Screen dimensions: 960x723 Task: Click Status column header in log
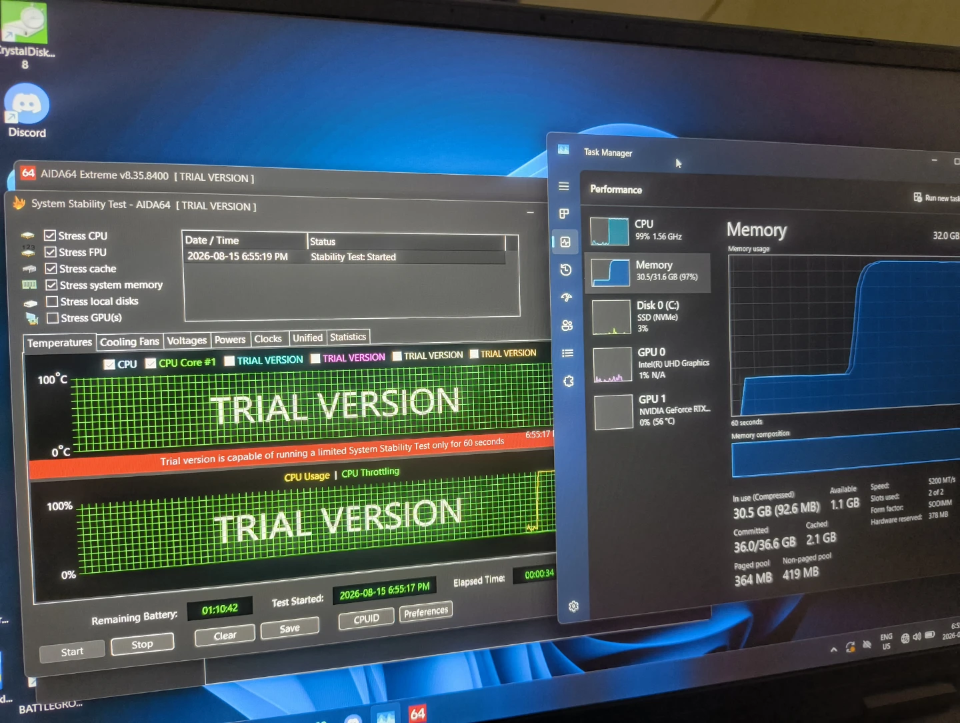405,241
